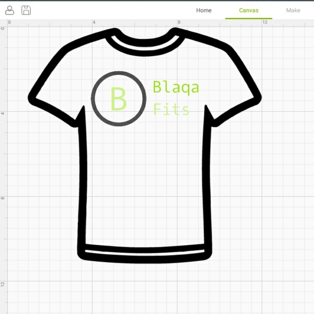
Task: Select the gray circle ring shape
Action: click(x=119, y=99)
